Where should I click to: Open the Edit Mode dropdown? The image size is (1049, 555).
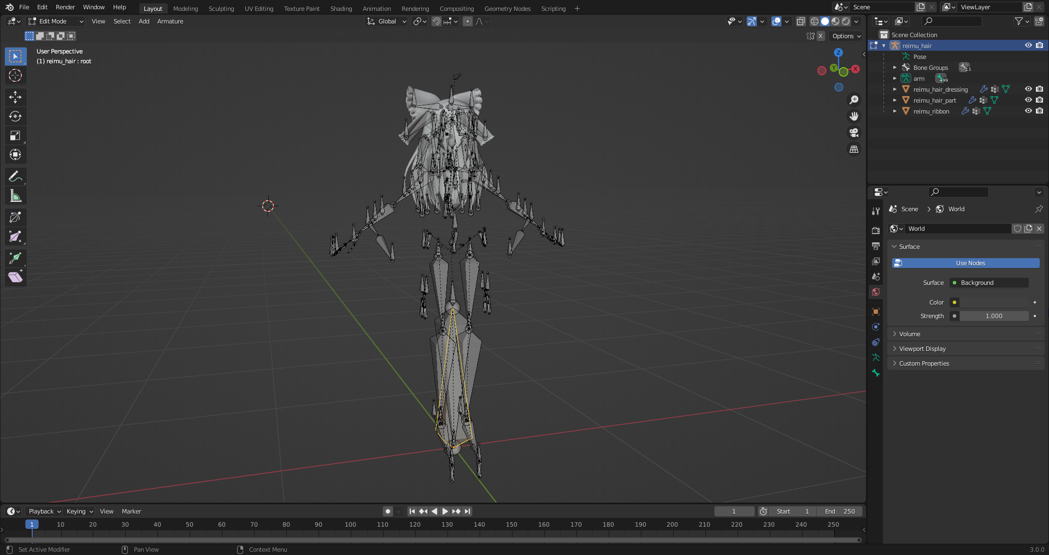(56, 21)
